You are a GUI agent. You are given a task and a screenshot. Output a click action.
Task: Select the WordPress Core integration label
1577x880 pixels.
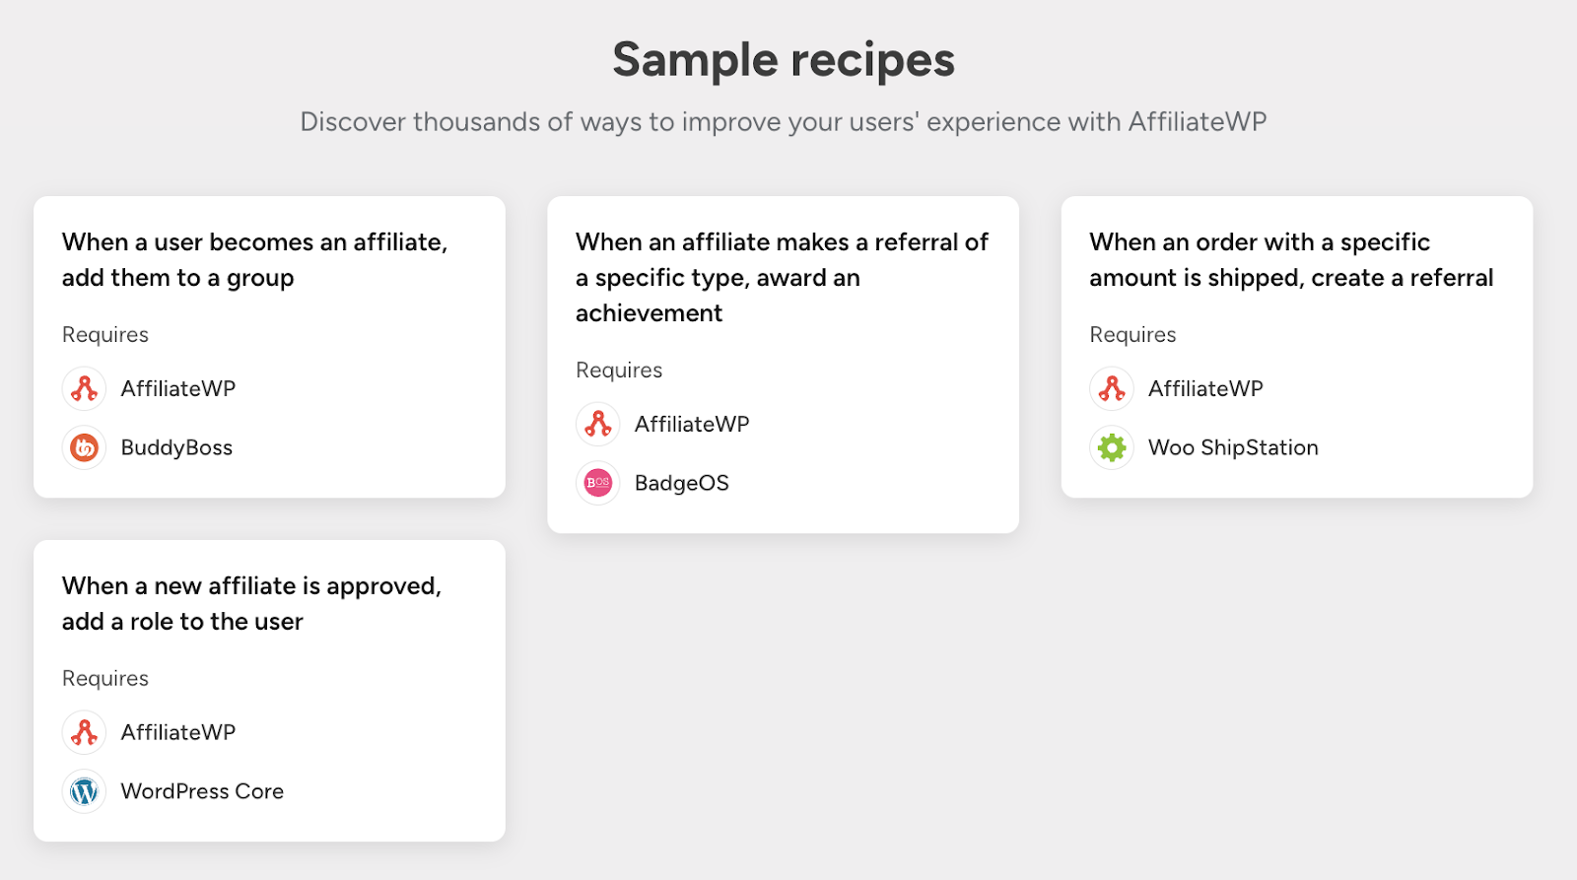[202, 792]
